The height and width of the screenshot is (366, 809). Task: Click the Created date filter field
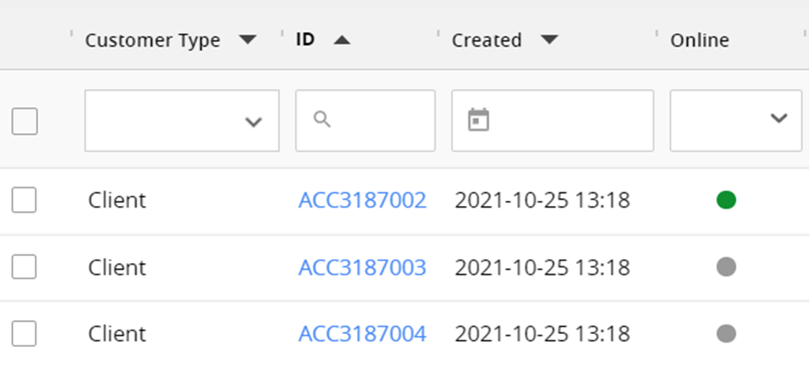pyautogui.click(x=564, y=120)
